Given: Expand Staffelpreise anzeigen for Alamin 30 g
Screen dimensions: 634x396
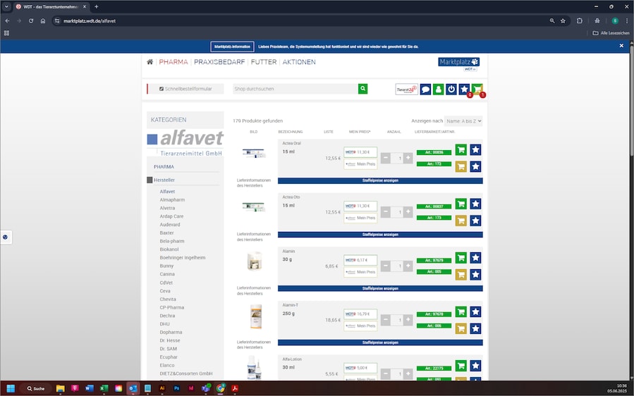Looking at the screenshot, I should 380,288.
